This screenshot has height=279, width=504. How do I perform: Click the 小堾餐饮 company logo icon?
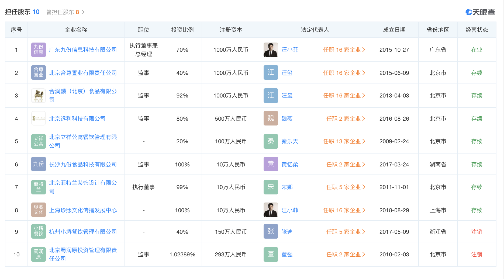click(39, 232)
